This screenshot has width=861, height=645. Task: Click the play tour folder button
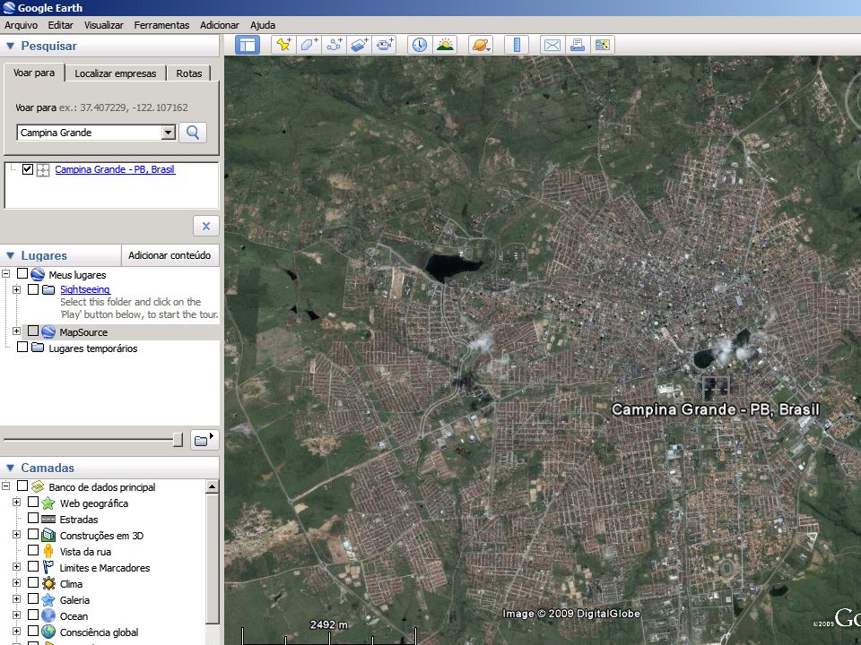204,440
